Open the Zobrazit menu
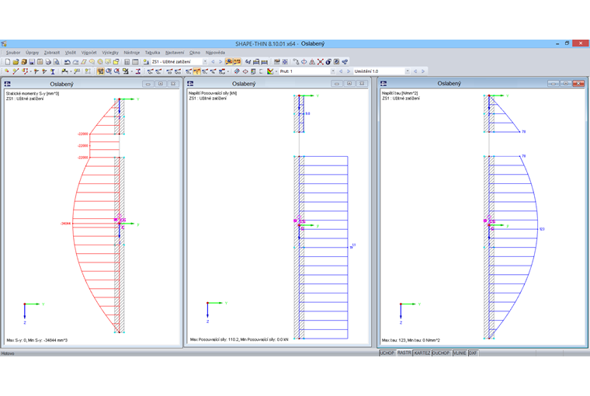 click(x=52, y=53)
